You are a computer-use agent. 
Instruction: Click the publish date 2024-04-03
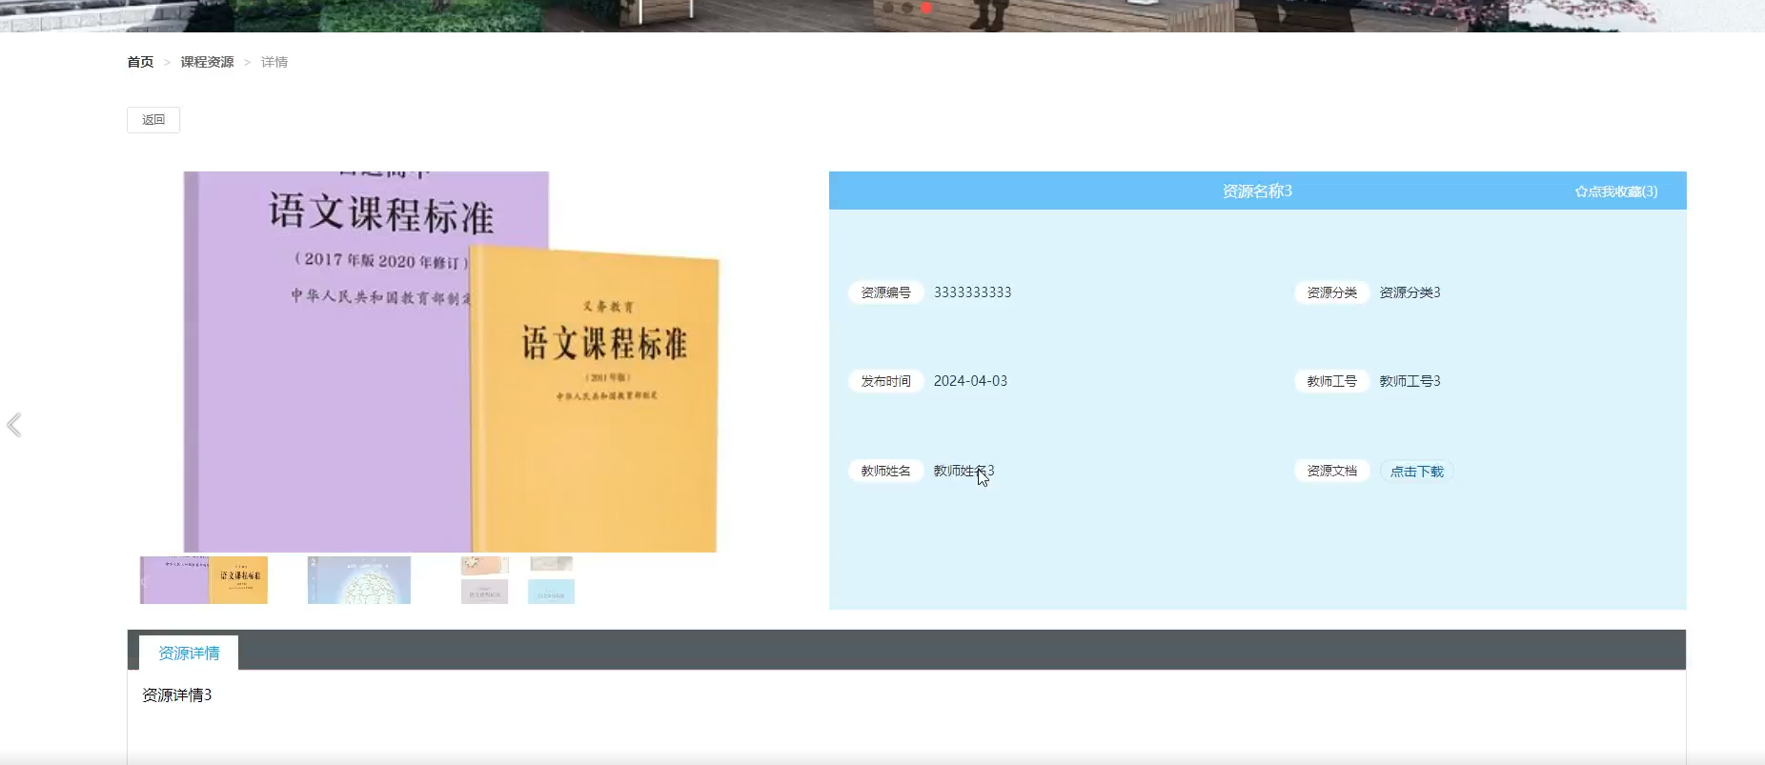tap(970, 381)
